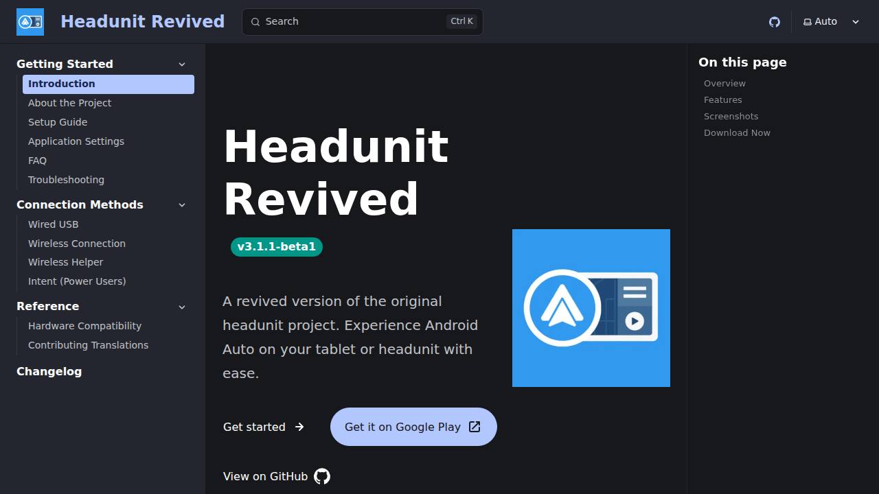879x494 pixels.
Task: Open the Auto theme selector dropdown
Action: pos(832,22)
